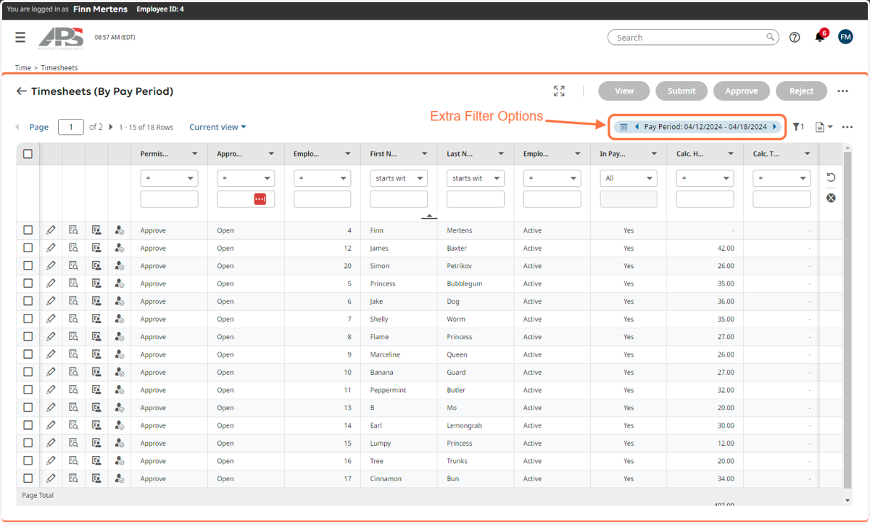Select the checkbox for Earl Lemongrab row
This screenshot has height=524, width=870.
(x=28, y=425)
